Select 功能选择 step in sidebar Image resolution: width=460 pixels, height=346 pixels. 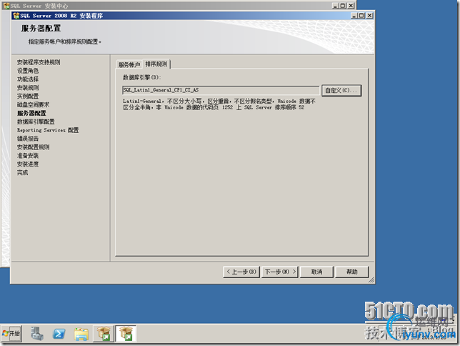pos(28,79)
